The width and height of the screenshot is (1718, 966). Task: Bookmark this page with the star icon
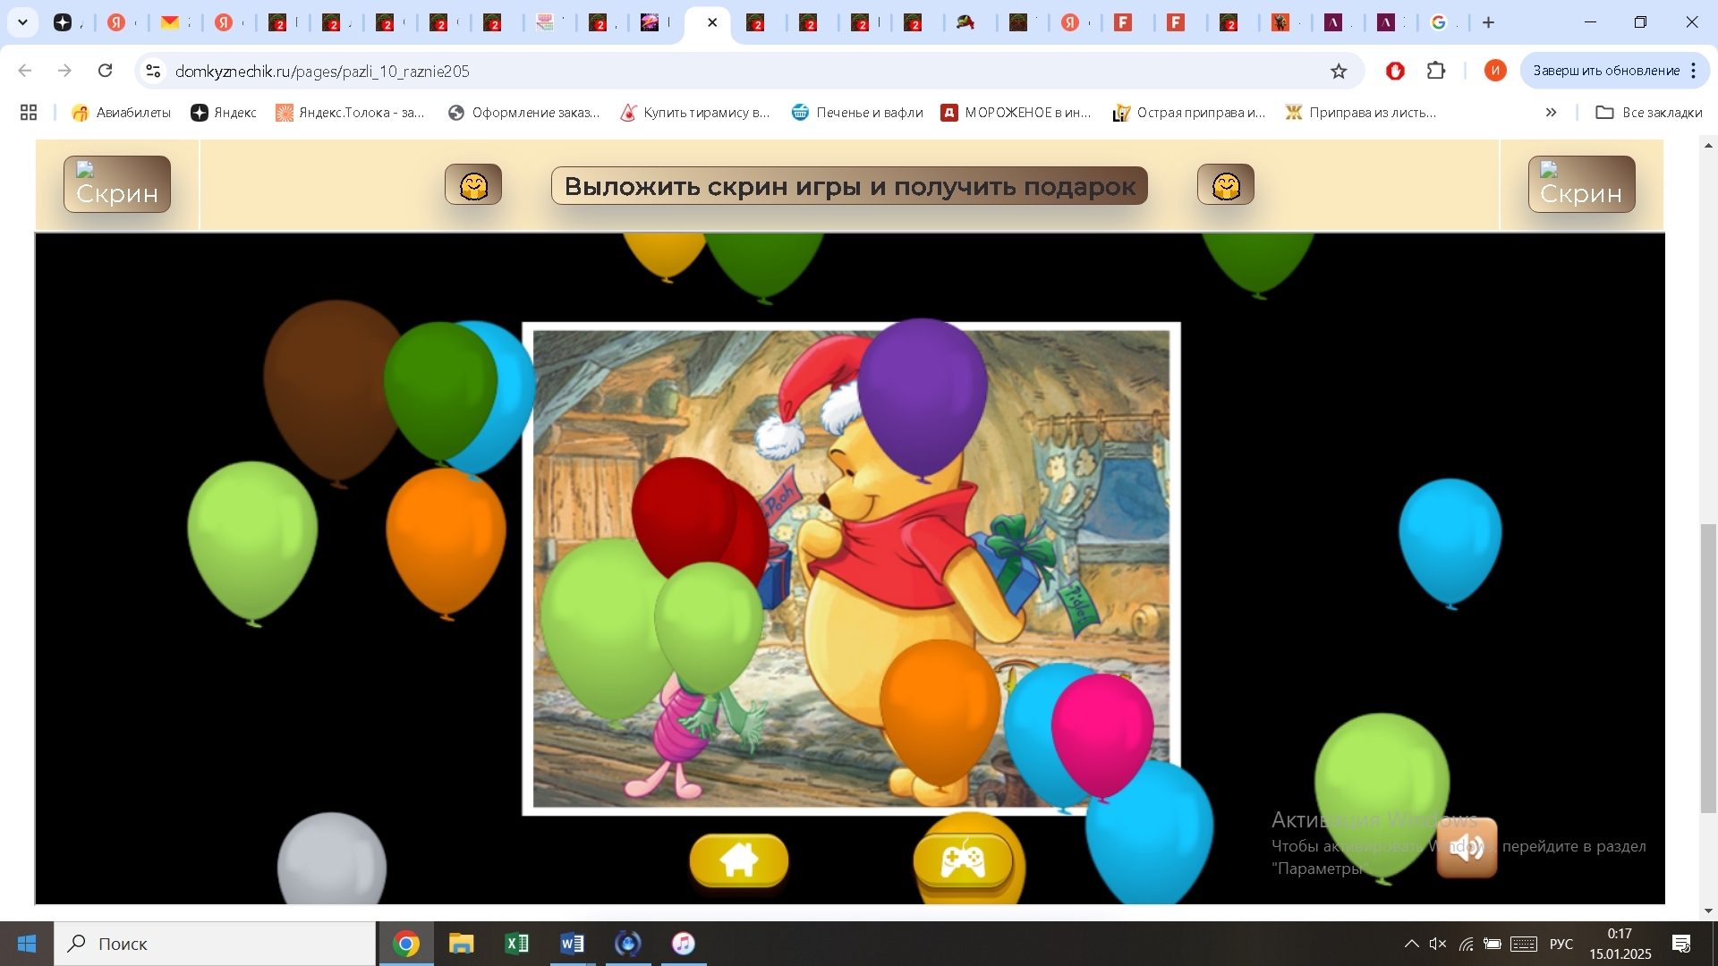coord(1339,71)
